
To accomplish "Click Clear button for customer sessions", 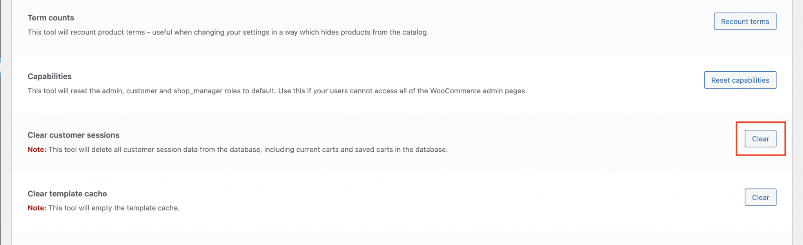I will (x=760, y=139).
